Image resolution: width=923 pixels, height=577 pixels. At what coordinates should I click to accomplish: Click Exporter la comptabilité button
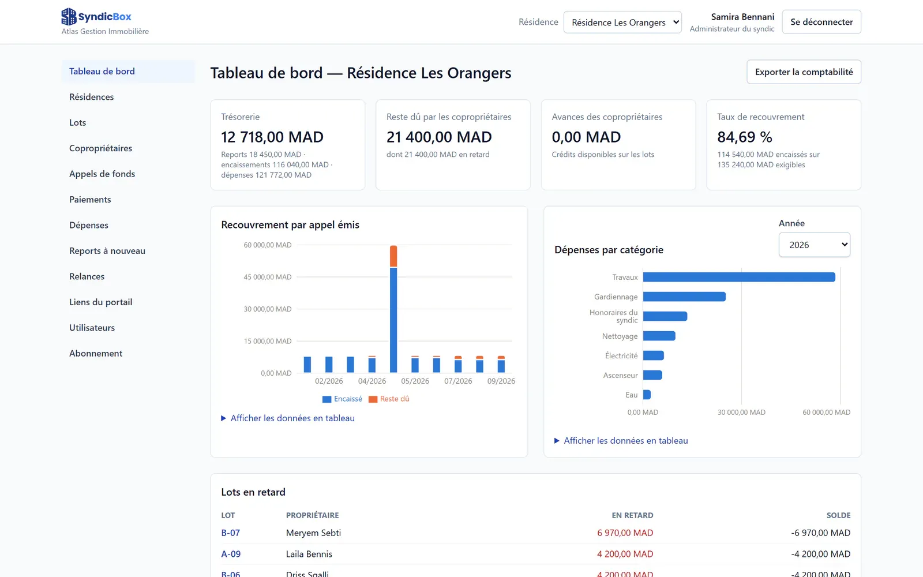[804, 72]
